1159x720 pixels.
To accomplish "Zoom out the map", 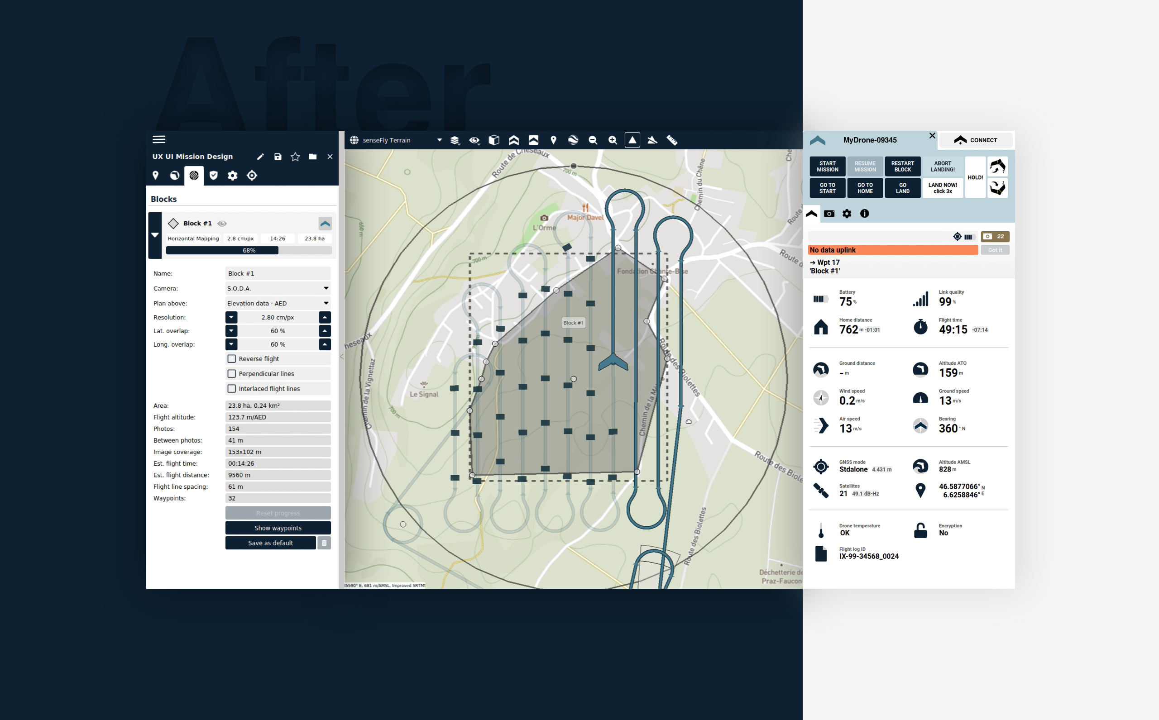I will pyautogui.click(x=593, y=140).
